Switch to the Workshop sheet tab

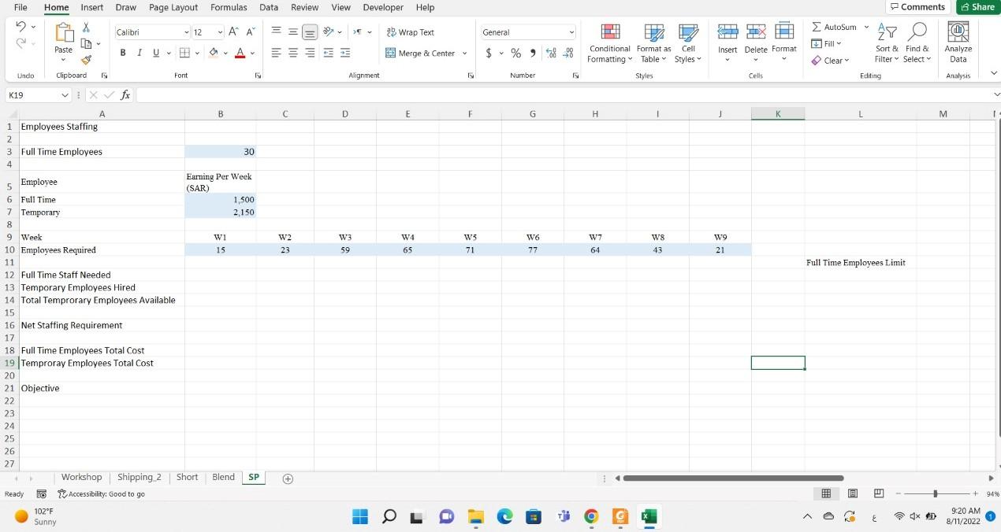[82, 477]
